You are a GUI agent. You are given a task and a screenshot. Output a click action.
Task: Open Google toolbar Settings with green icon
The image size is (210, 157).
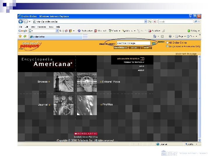point(193,31)
